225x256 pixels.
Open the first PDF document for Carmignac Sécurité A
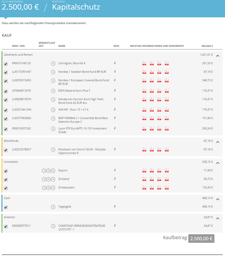tap(144, 63)
